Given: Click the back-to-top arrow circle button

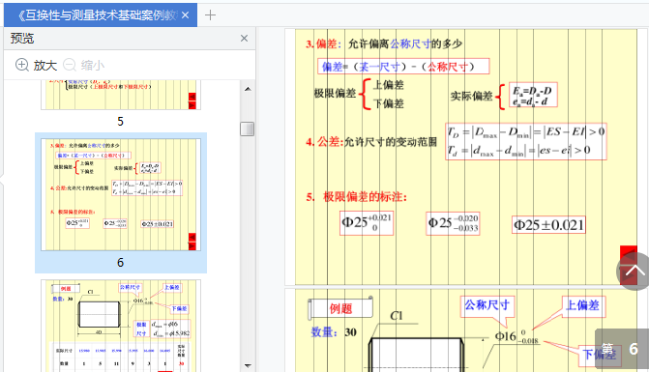Looking at the screenshot, I should point(633,272).
